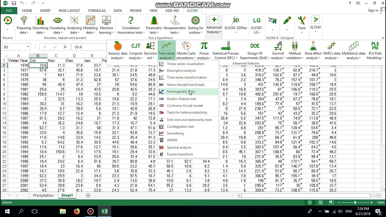This screenshot has height=217, width=386.
Task: Launch XLSTAT-3DPlot icon
Action: point(236,20)
